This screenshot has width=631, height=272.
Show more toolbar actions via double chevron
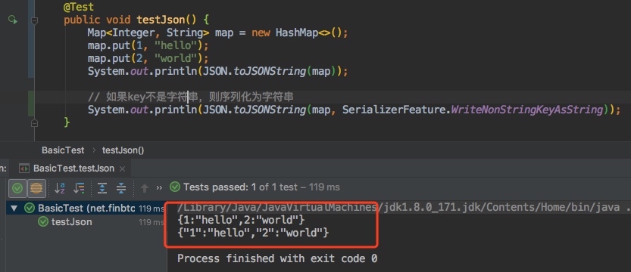point(159,187)
